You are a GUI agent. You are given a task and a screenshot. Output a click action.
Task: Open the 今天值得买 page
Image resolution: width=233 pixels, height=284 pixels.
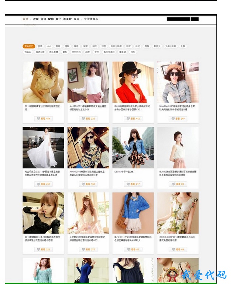point(91,19)
